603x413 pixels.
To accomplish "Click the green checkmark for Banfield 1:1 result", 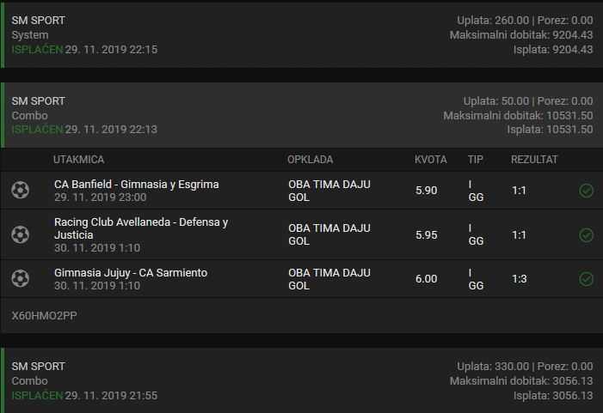I will coord(586,191).
